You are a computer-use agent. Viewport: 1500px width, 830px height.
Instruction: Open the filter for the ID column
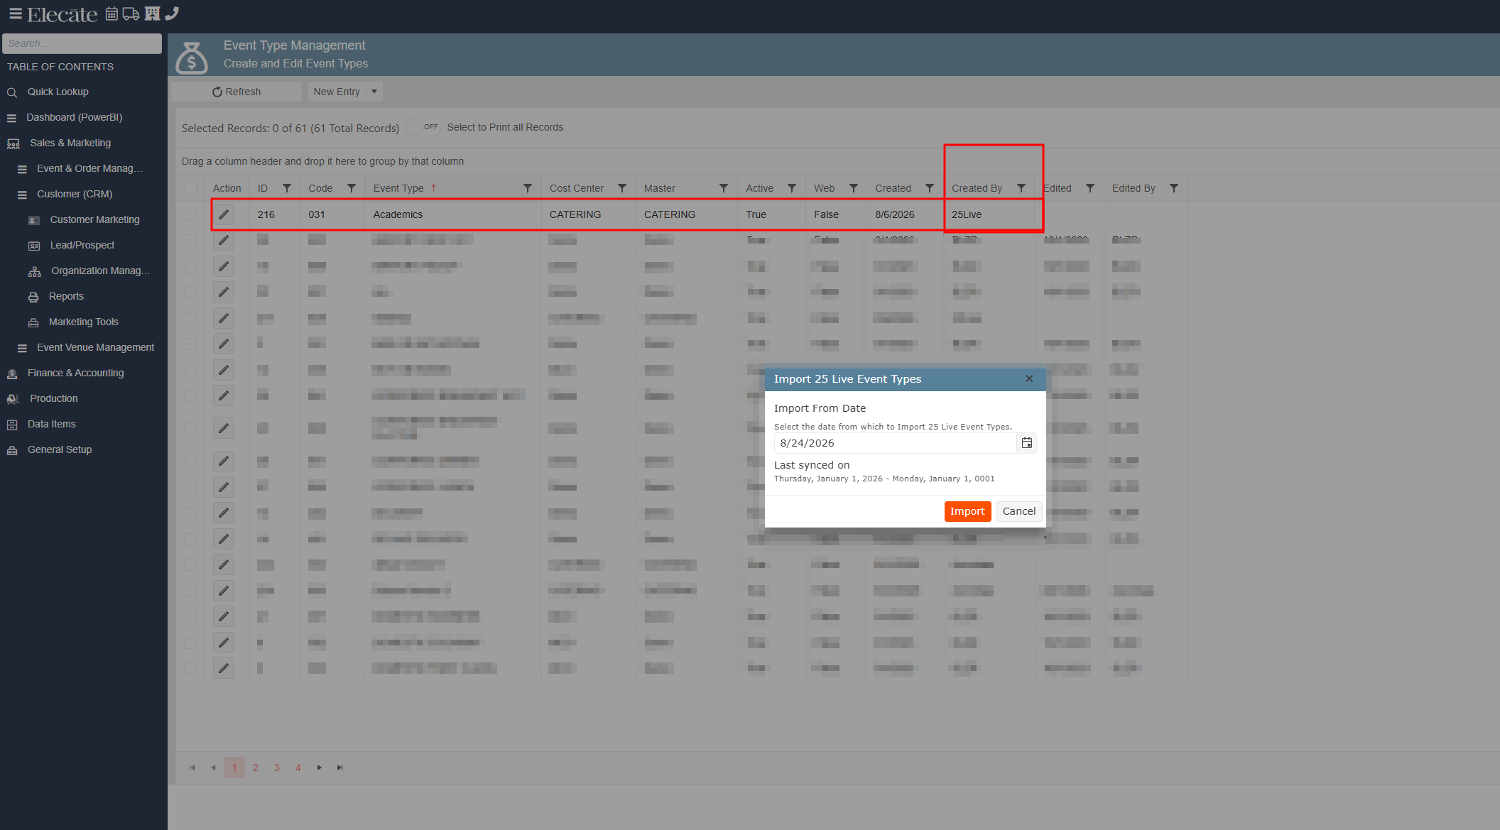coord(287,188)
